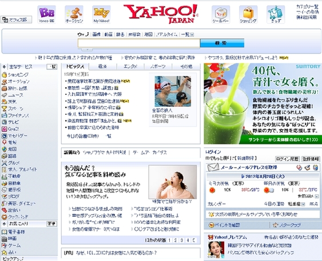This screenshot has height=261, width=322.
Task: Switch to the Economy news tab
Action: 103,66
